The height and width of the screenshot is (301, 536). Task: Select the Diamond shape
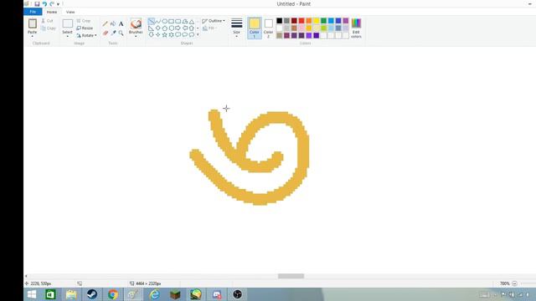point(158,28)
